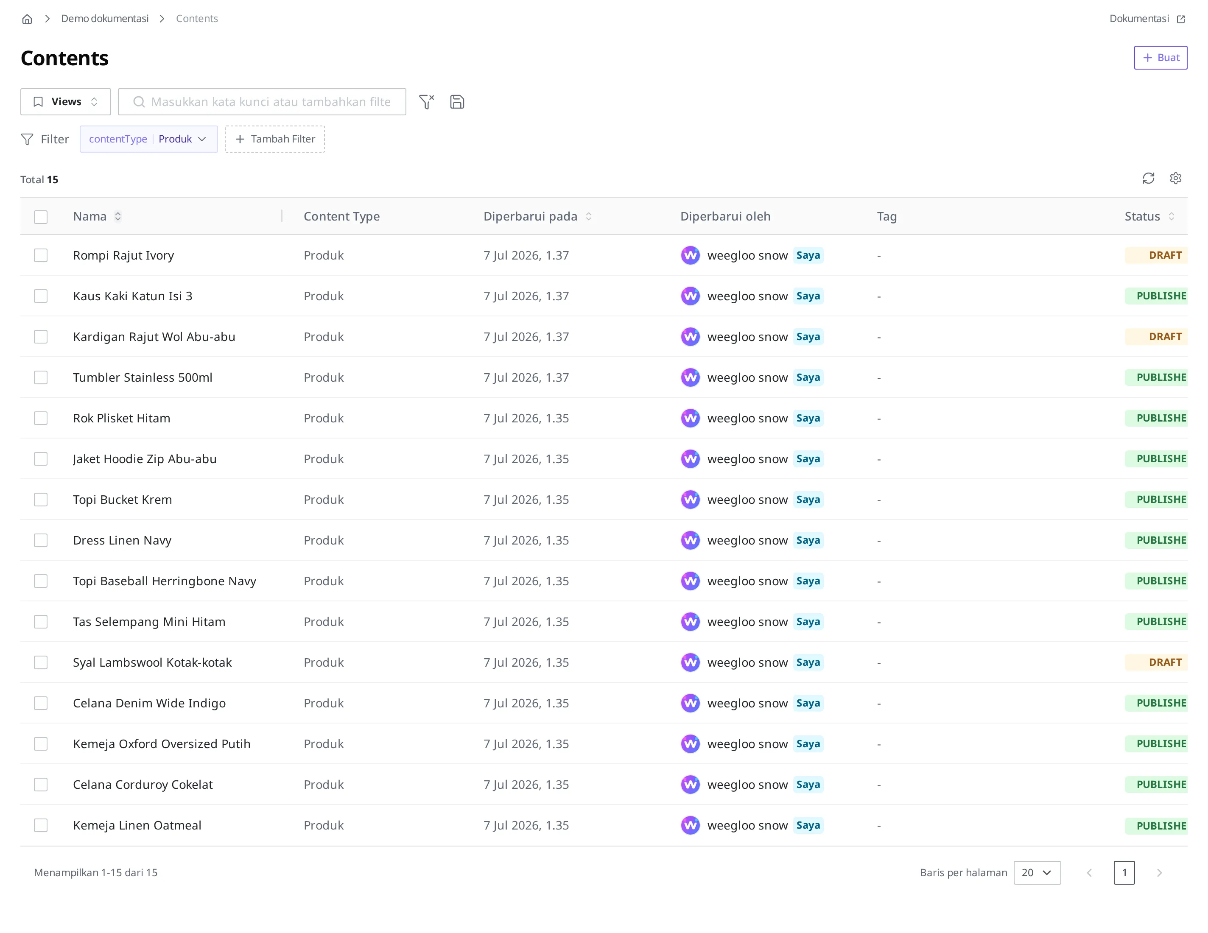Tick checkbox for Rompi Rajut Ivory

pos(41,255)
